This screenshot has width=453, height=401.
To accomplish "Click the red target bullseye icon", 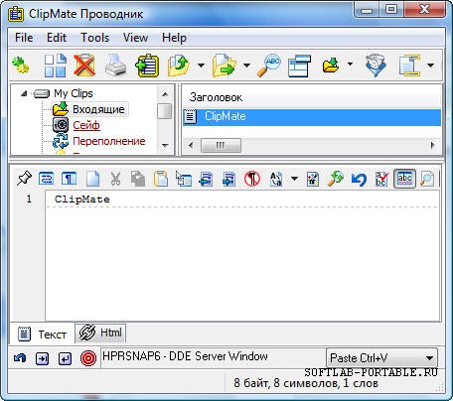I will tap(88, 358).
